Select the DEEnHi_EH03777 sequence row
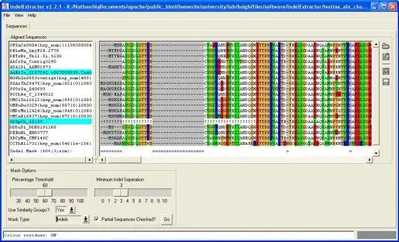Viewport: 399px width, 242px height. [50, 133]
